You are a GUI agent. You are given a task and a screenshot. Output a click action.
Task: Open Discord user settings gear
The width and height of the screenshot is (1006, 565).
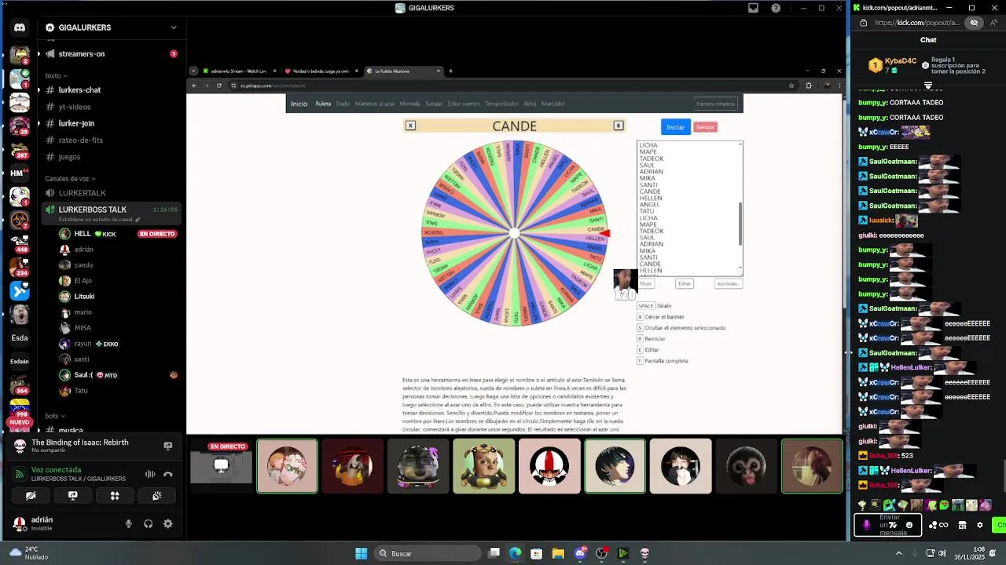[167, 524]
